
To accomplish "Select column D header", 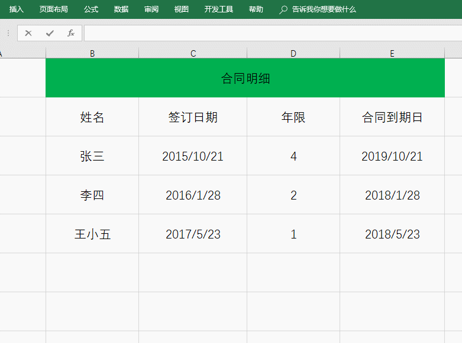I will [293, 53].
